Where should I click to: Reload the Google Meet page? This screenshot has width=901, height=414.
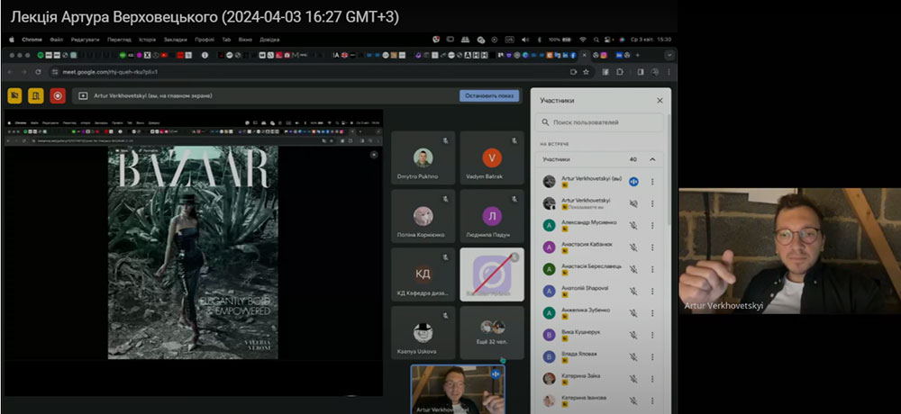click(x=38, y=72)
